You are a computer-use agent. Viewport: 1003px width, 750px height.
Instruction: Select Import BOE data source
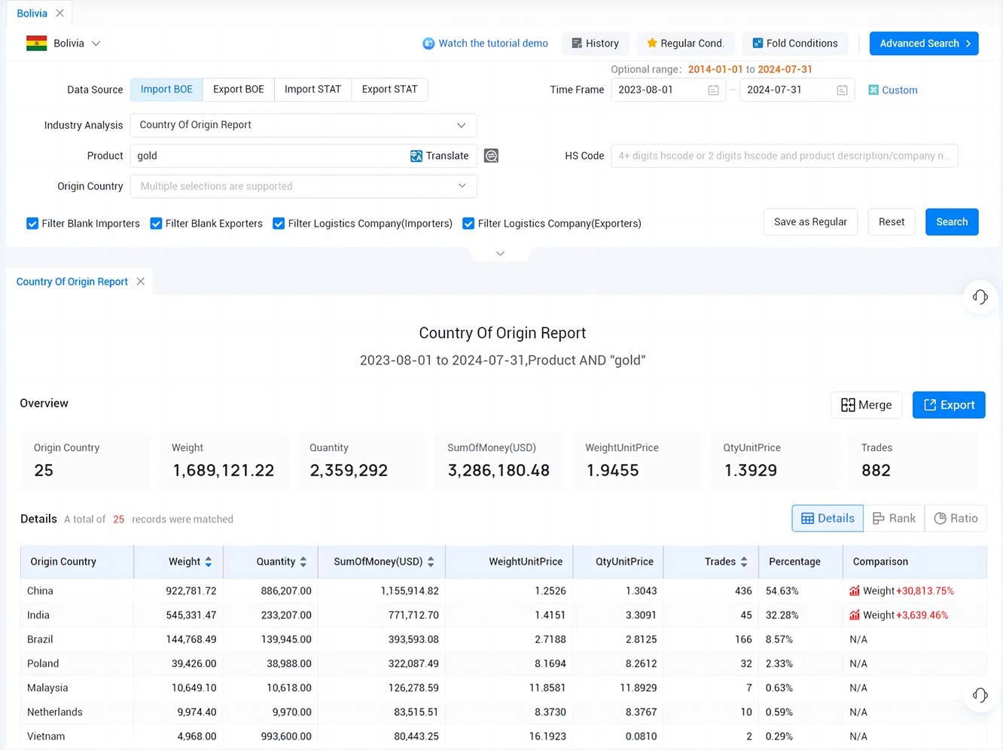click(x=166, y=90)
